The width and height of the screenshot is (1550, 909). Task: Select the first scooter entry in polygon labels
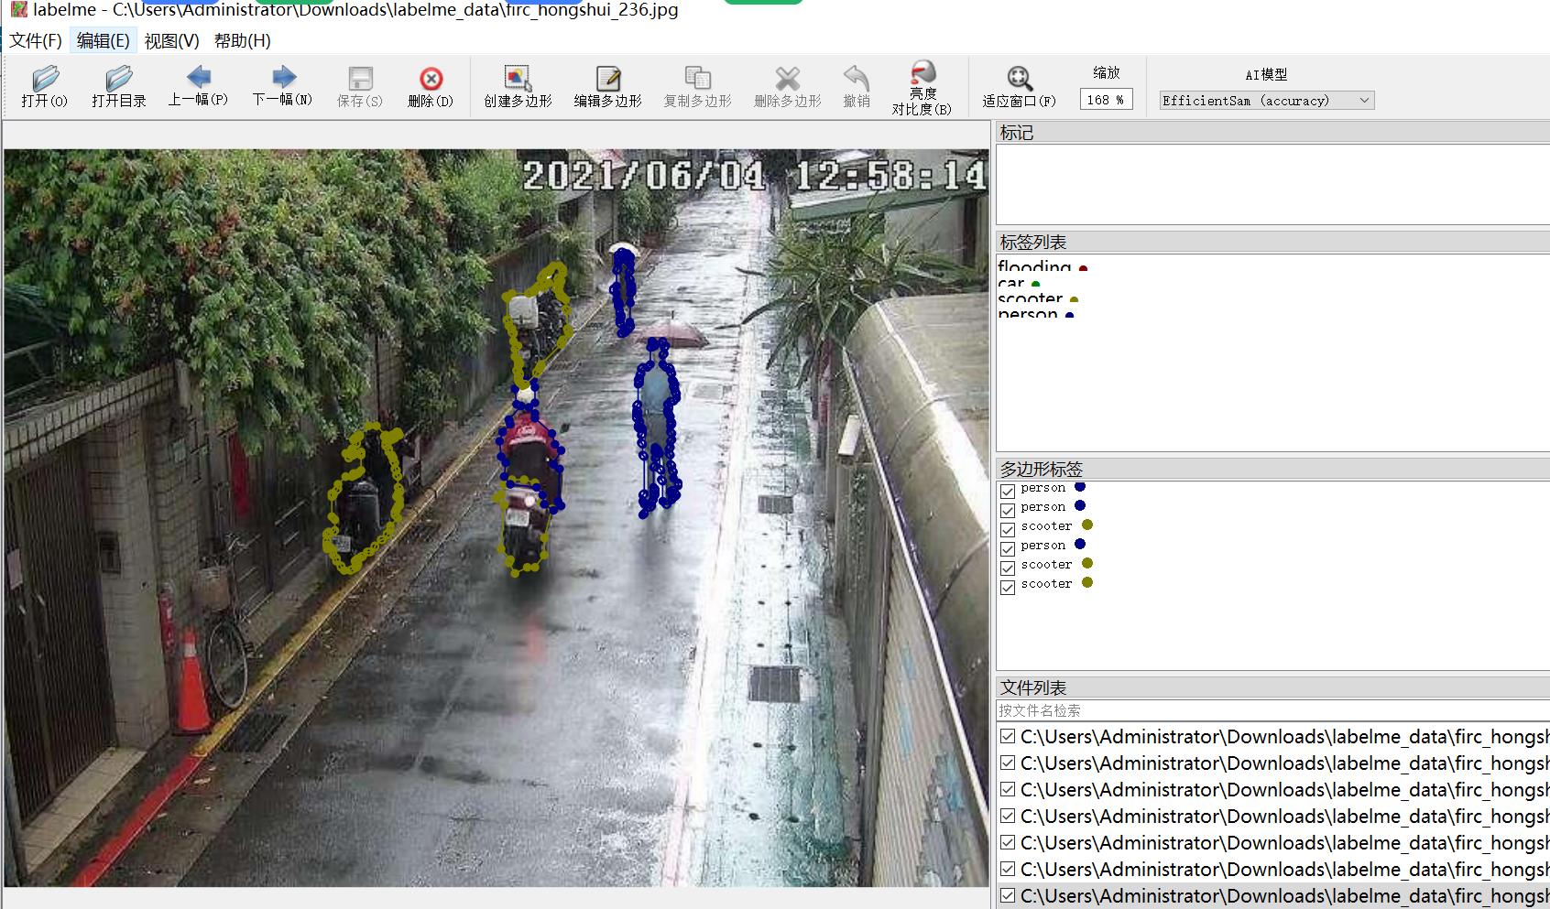1046,526
